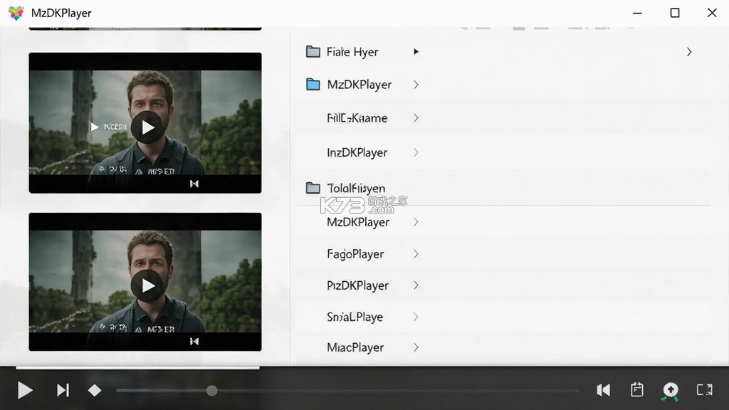Click the circular upload icon in bottom bar
This screenshot has height=410, width=729.
671,391
